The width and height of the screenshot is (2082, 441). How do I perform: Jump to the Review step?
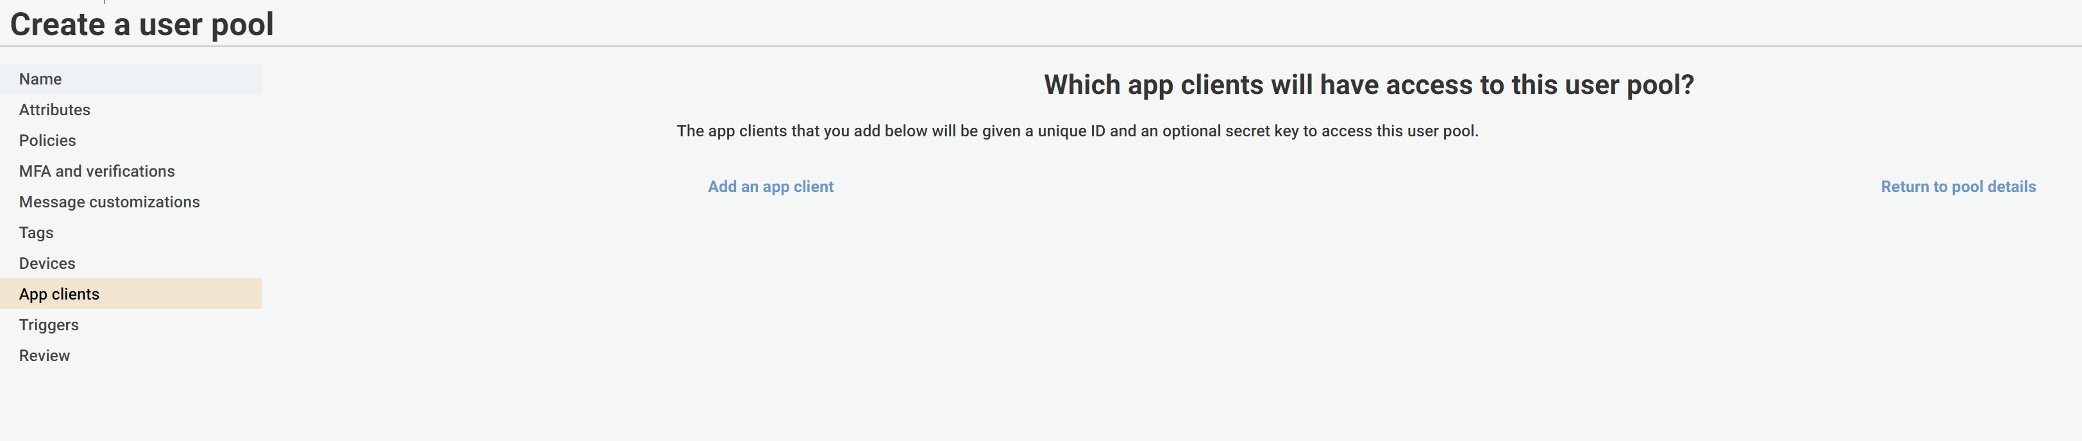[x=44, y=355]
